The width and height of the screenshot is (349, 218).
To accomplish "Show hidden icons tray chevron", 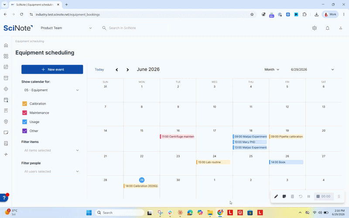I will [300, 213].
